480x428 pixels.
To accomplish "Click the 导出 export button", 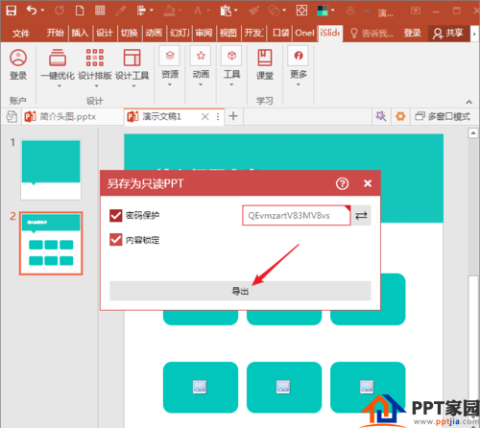I will [240, 291].
